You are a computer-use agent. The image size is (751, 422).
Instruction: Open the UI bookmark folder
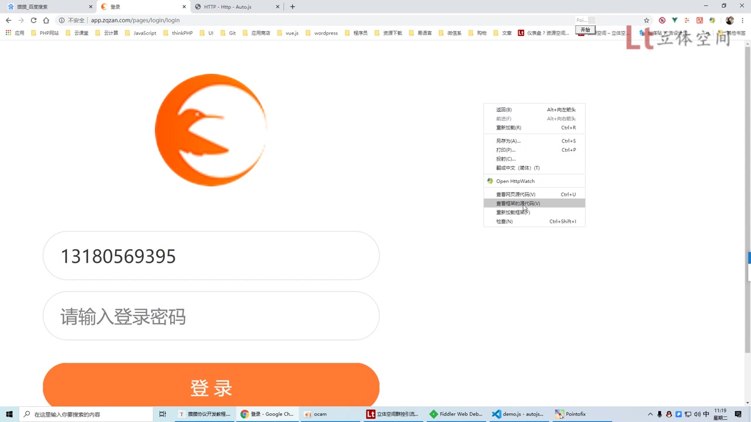tap(207, 33)
